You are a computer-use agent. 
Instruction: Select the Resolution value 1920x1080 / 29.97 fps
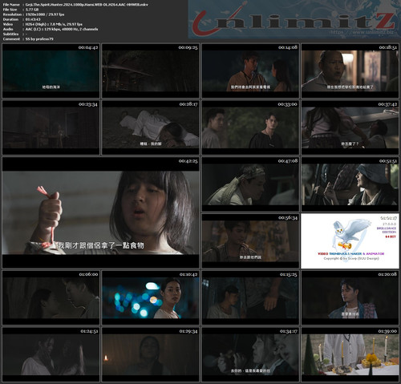coord(45,14)
